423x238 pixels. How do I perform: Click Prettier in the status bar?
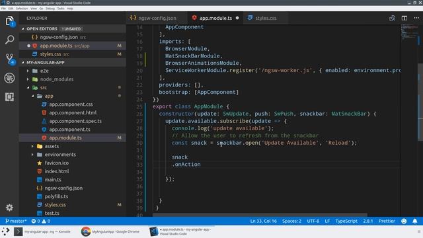coord(387,221)
